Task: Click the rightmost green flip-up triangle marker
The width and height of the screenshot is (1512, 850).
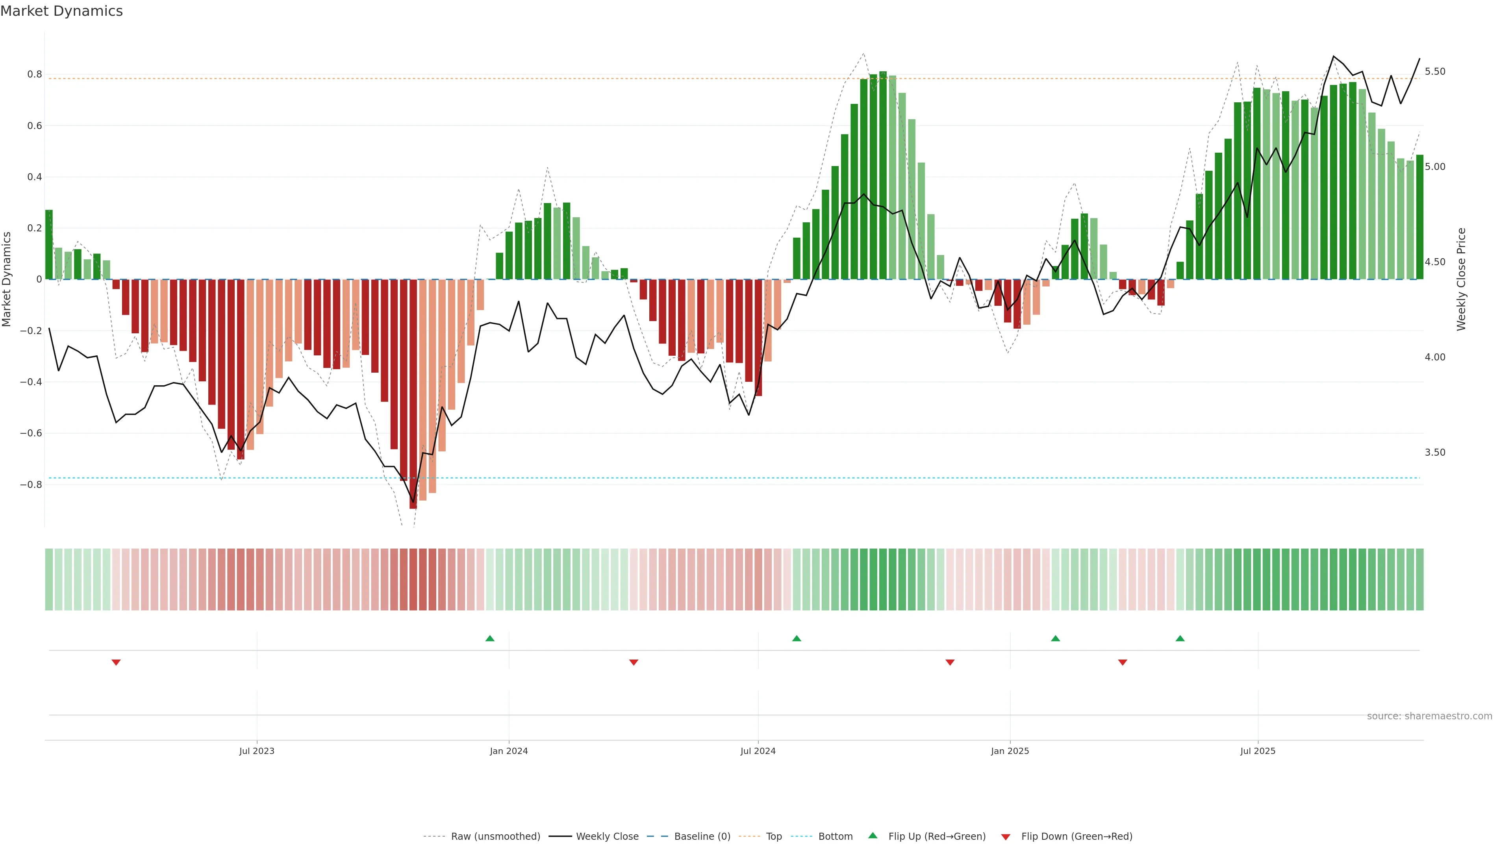Action: [1180, 638]
